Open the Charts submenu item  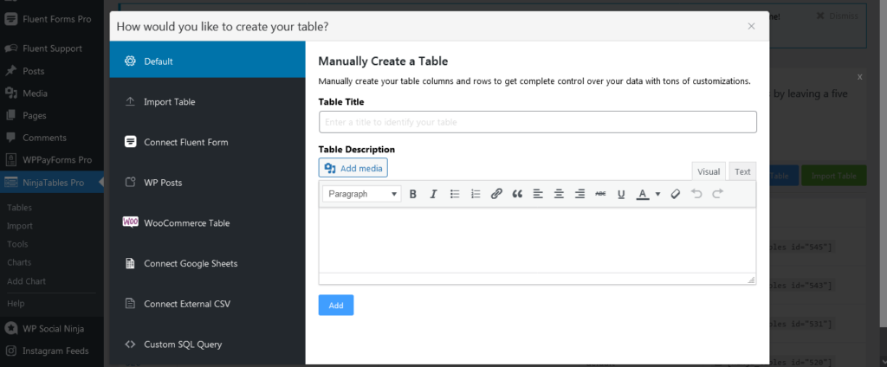[x=19, y=262]
